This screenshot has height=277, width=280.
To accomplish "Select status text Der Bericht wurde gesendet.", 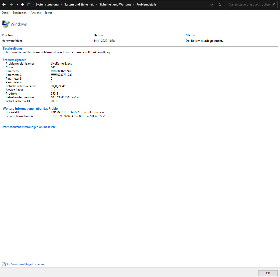I will click(x=204, y=41).
